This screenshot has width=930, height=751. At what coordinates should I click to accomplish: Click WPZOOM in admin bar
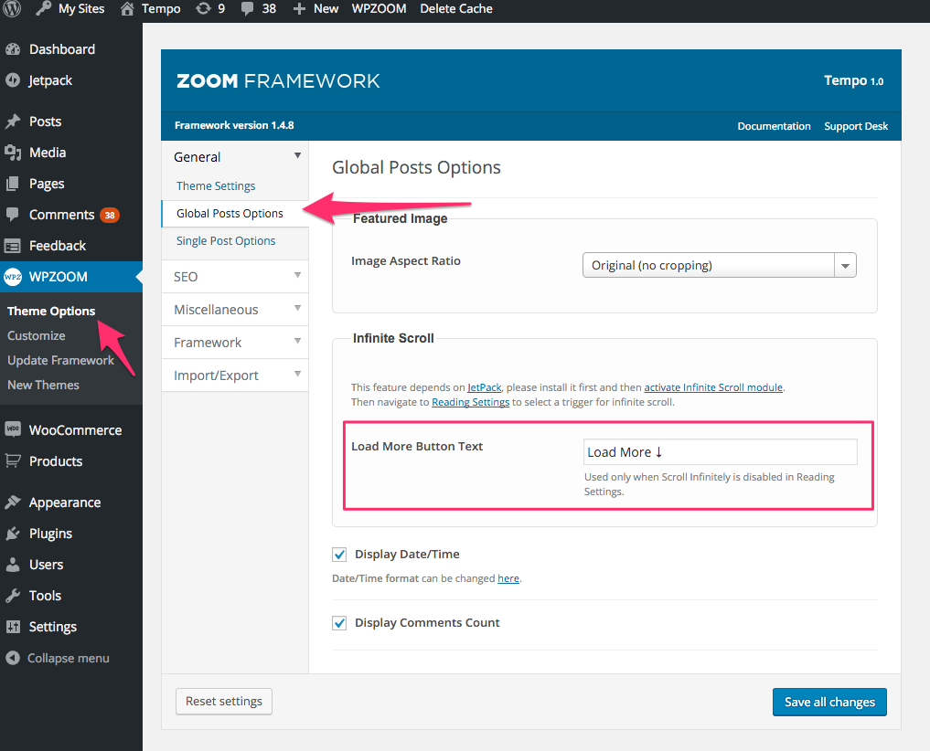tap(379, 9)
